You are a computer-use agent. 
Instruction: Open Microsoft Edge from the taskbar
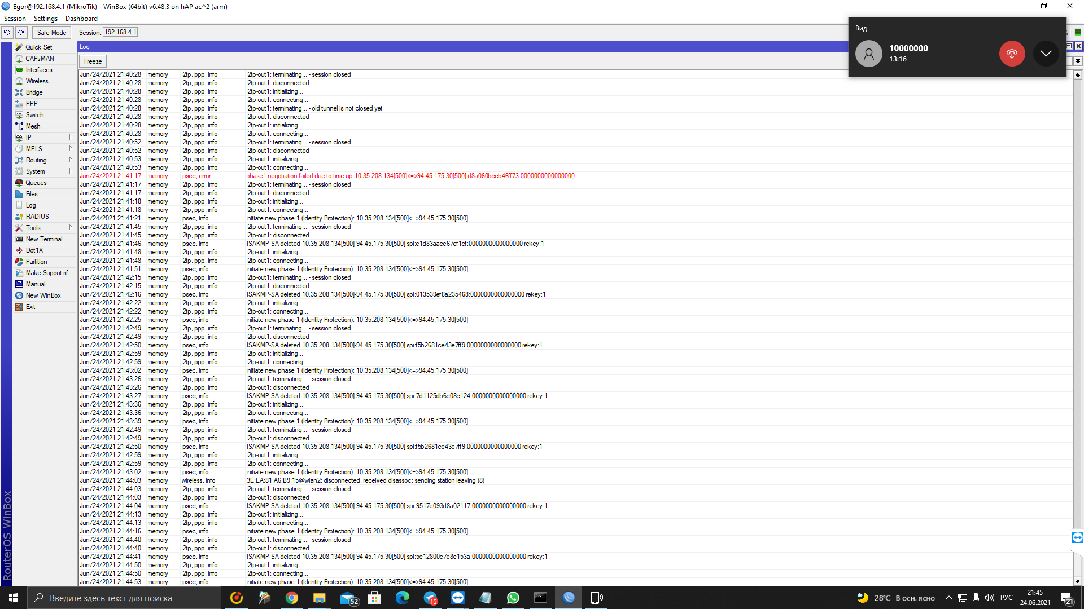(403, 598)
